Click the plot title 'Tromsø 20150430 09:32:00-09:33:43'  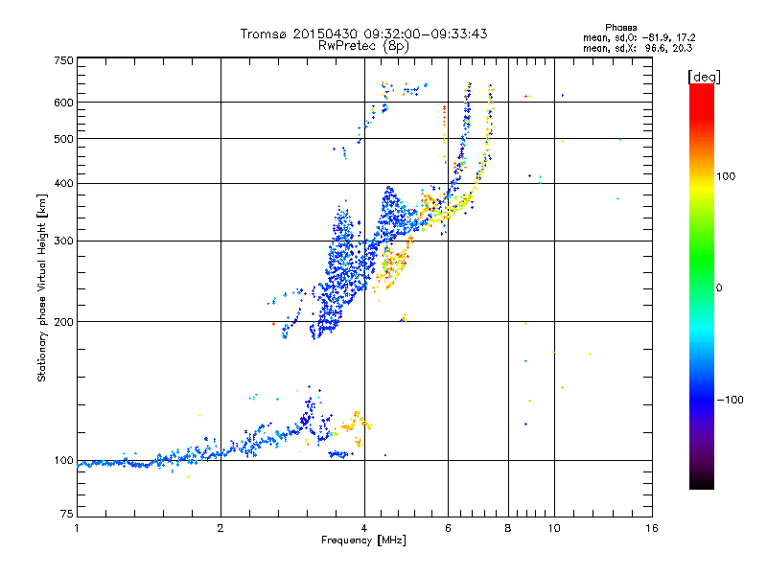pyautogui.click(x=363, y=34)
